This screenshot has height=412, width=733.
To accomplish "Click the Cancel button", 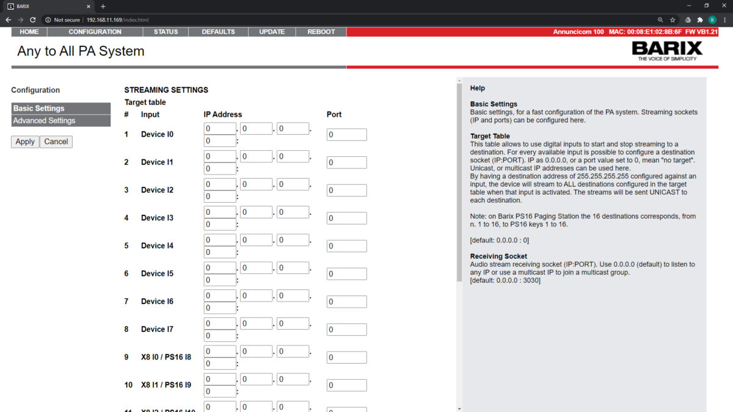I will tap(56, 142).
